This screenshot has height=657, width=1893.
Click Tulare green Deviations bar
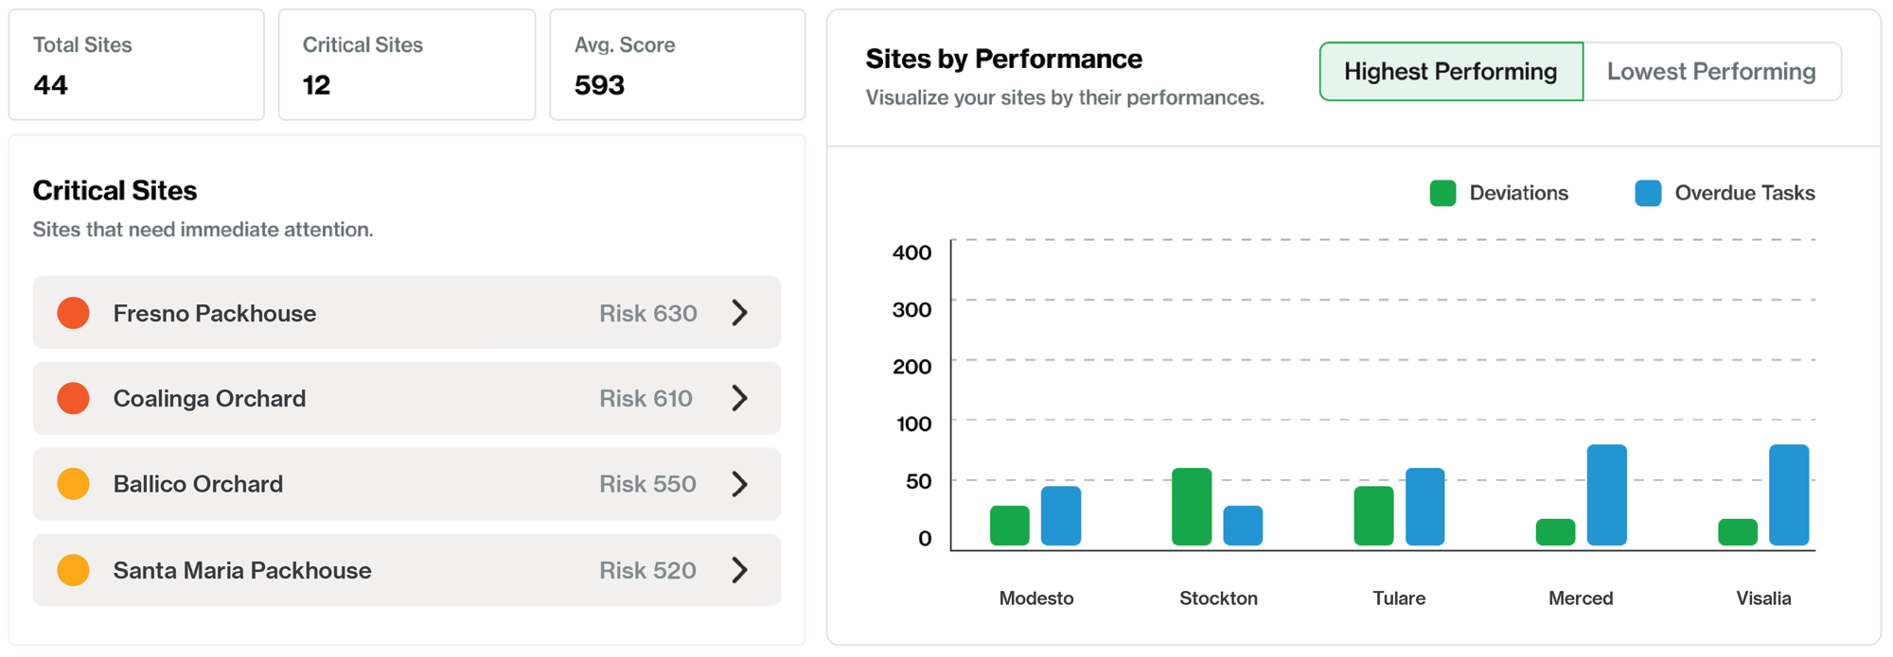[1373, 516]
